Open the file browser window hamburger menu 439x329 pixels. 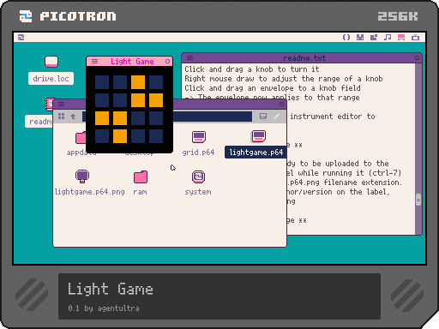(x=61, y=104)
